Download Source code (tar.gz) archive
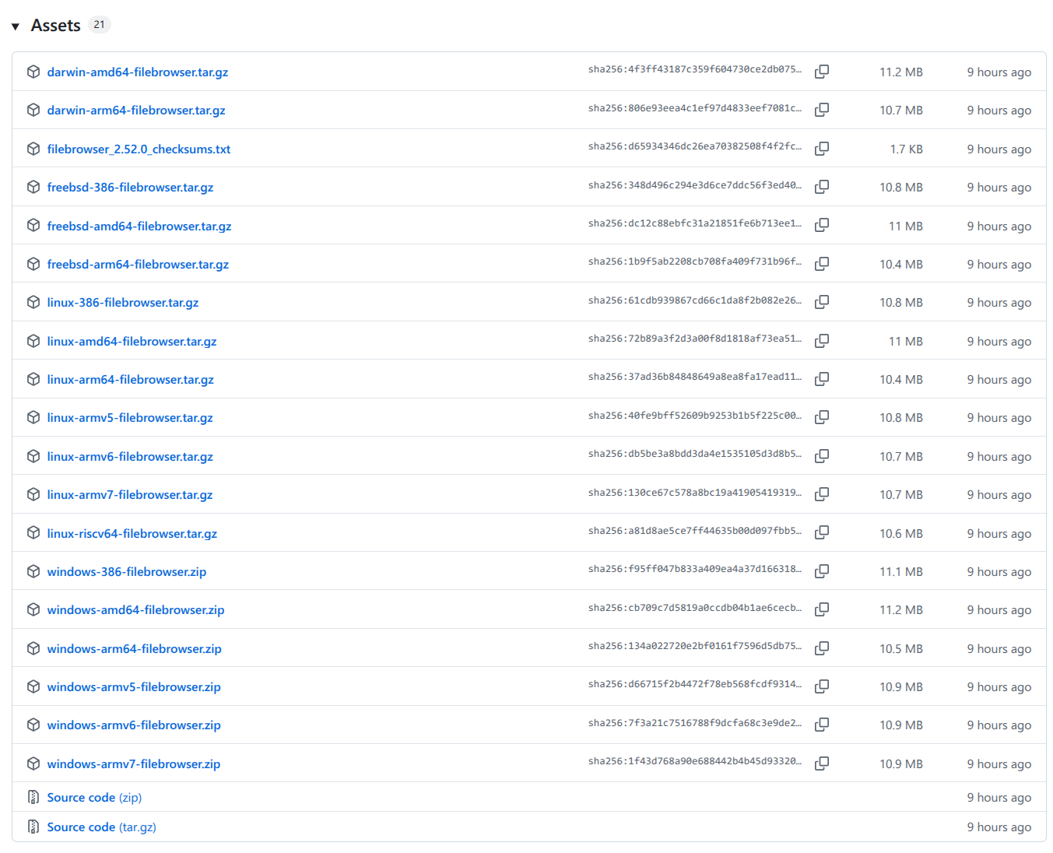Screen dimensions: 1053x853 [x=101, y=827]
